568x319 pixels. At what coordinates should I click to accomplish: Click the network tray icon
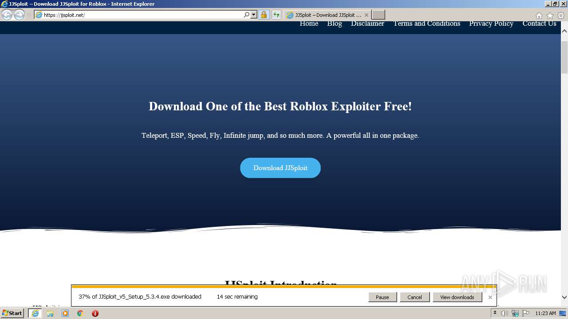pyautogui.click(x=515, y=313)
